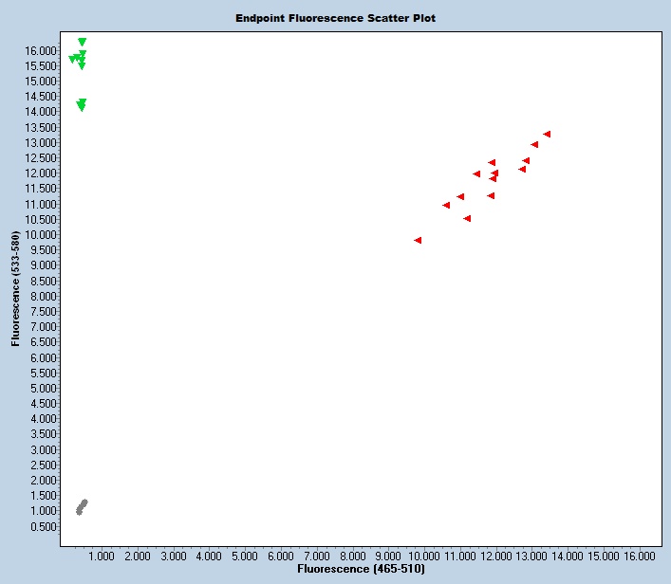
Task: Click the 8.000 tick label on y-axis
Action: pyautogui.click(x=42, y=297)
